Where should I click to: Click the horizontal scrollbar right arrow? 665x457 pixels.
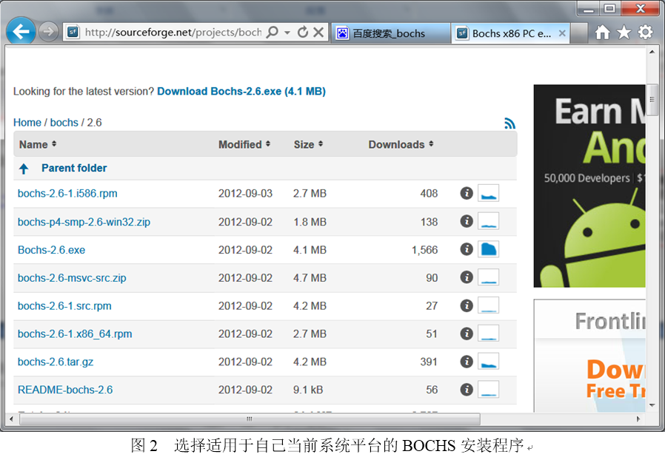638,419
